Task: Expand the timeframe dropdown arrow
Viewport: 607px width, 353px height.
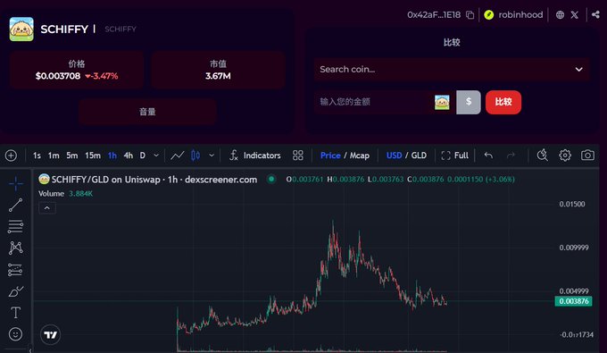Action: click(x=156, y=155)
